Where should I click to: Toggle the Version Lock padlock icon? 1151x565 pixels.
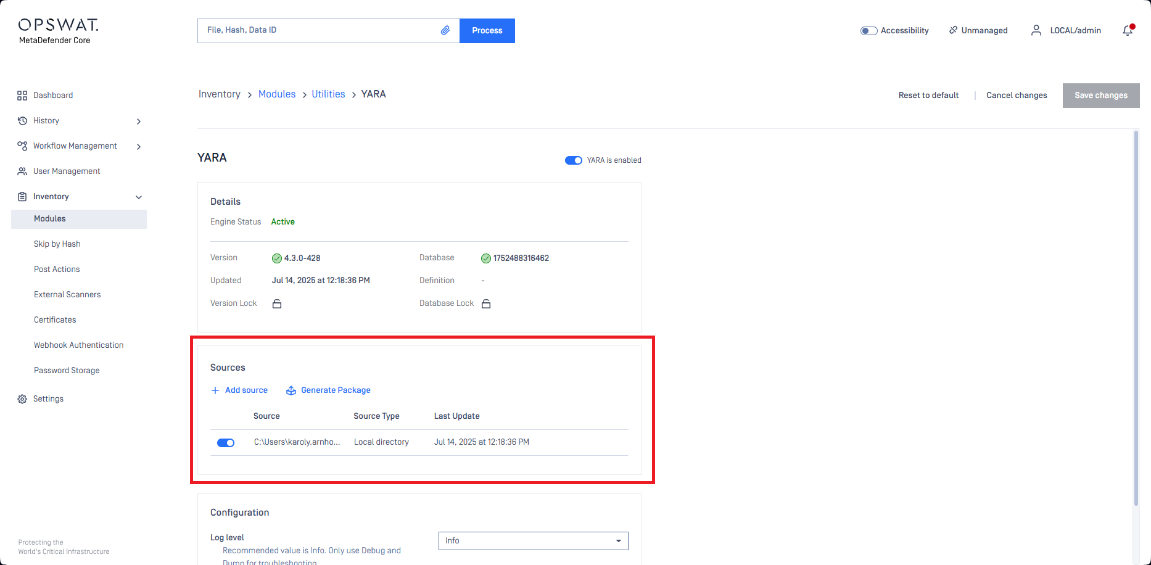[x=277, y=303]
